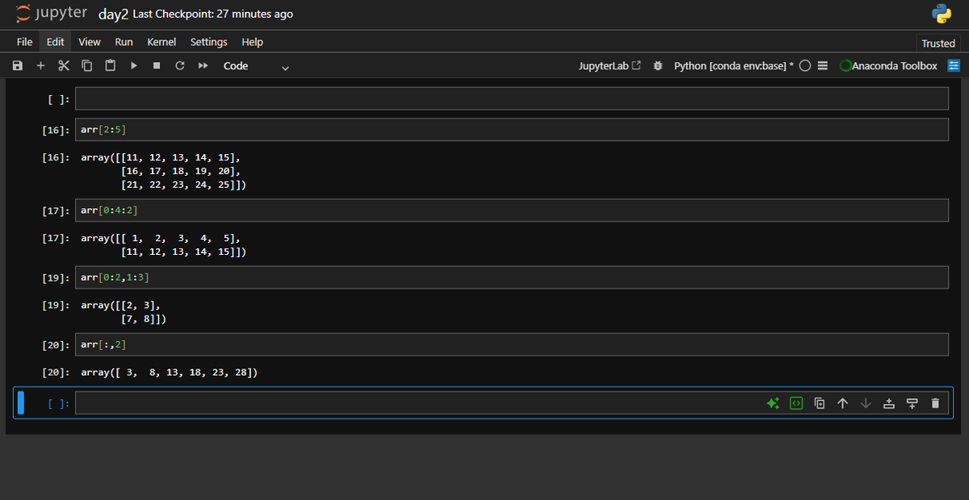Screen dimensions: 969x500
Task: Open the View menu
Action: (90, 42)
